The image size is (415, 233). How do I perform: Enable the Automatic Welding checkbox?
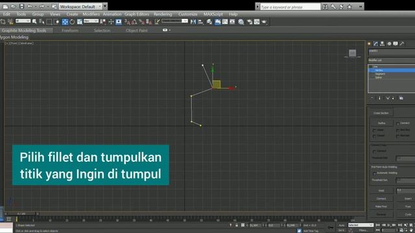click(374, 173)
